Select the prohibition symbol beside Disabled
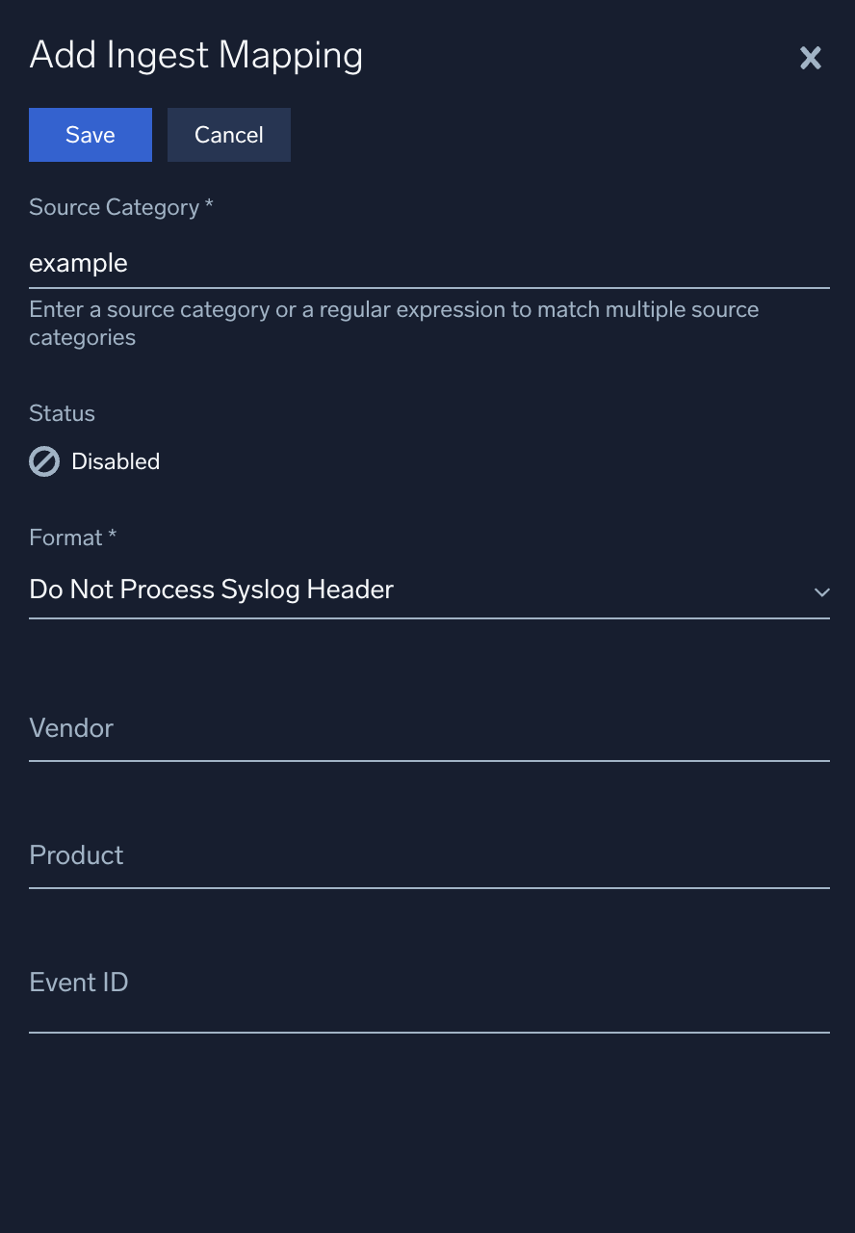The height and width of the screenshot is (1233, 855). point(42,461)
